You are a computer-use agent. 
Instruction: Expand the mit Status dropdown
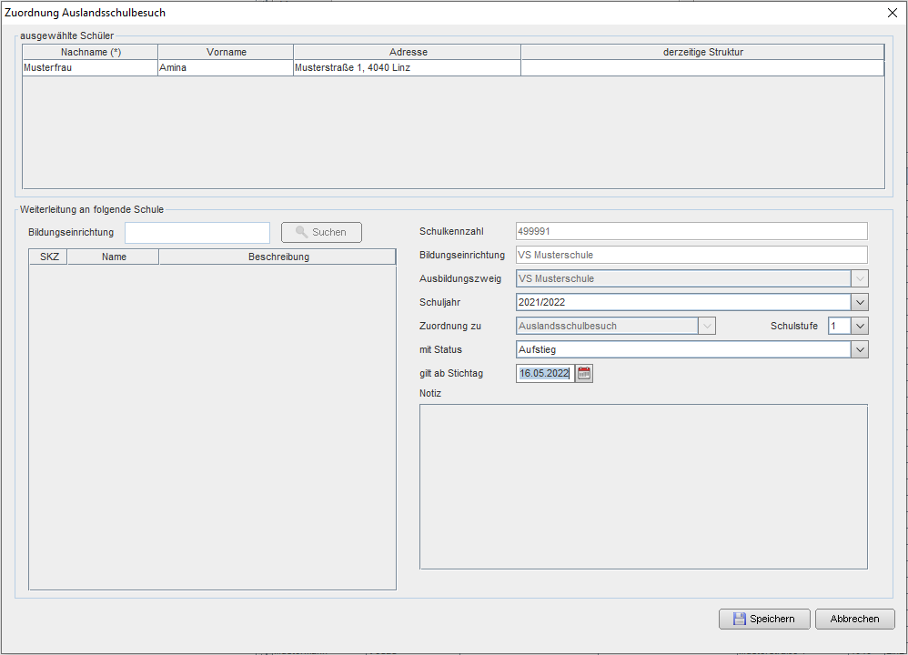860,349
